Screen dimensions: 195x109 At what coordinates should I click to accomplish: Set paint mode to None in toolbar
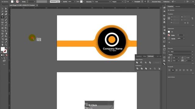point(6,55)
